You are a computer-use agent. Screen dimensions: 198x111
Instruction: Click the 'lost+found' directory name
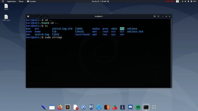(82, 35)
